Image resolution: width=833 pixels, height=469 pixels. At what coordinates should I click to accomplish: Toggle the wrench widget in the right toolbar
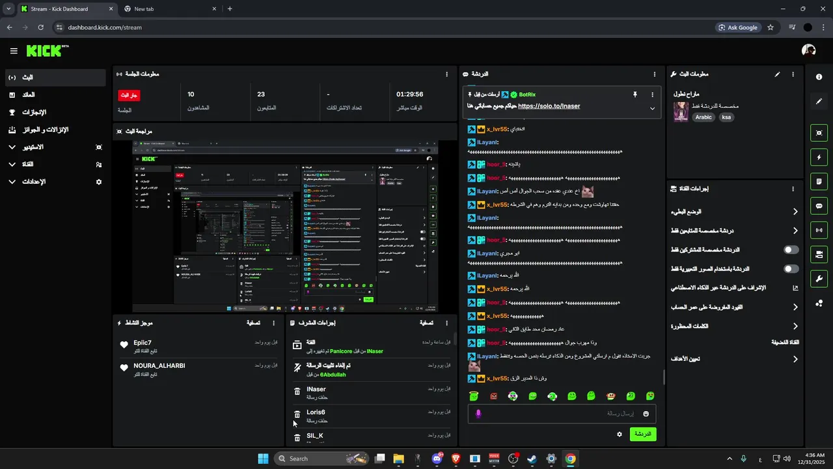819,279
